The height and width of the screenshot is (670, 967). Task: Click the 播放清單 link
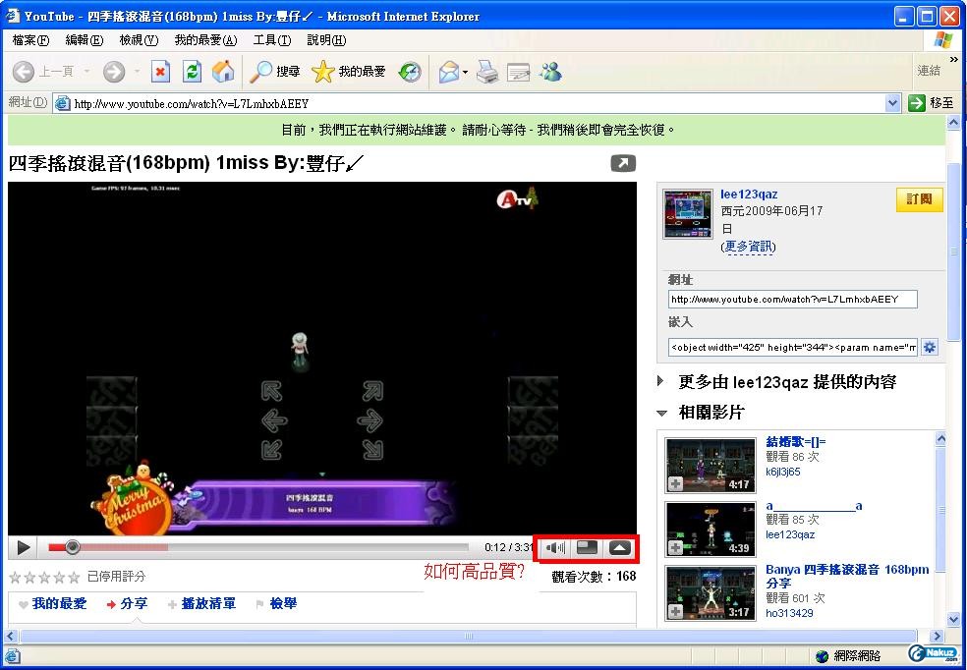click(x=208, y=604)
